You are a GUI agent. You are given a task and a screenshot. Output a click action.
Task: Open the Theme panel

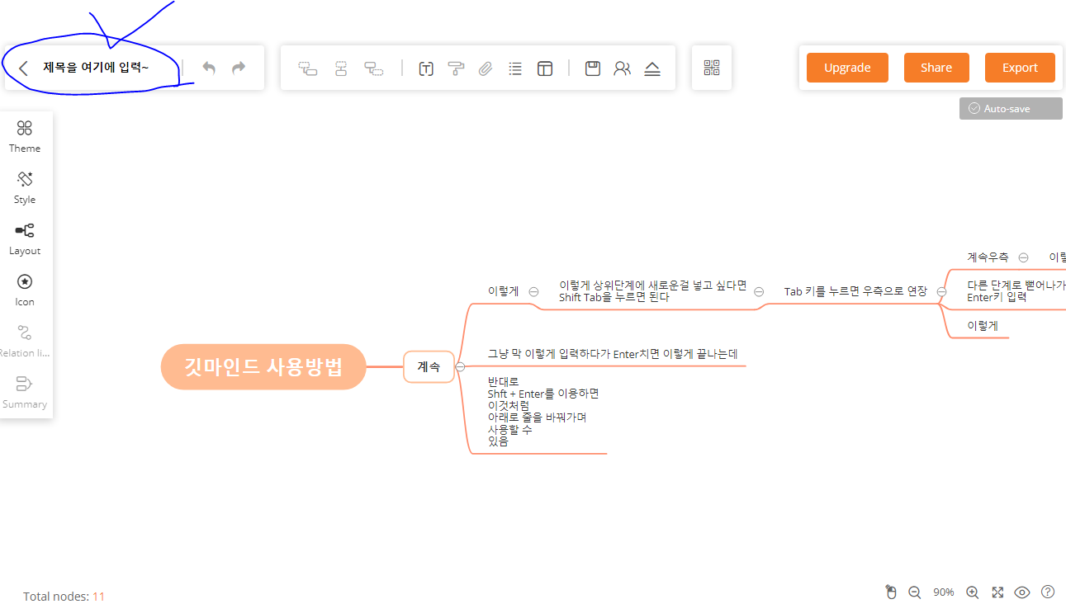[25, 136]
